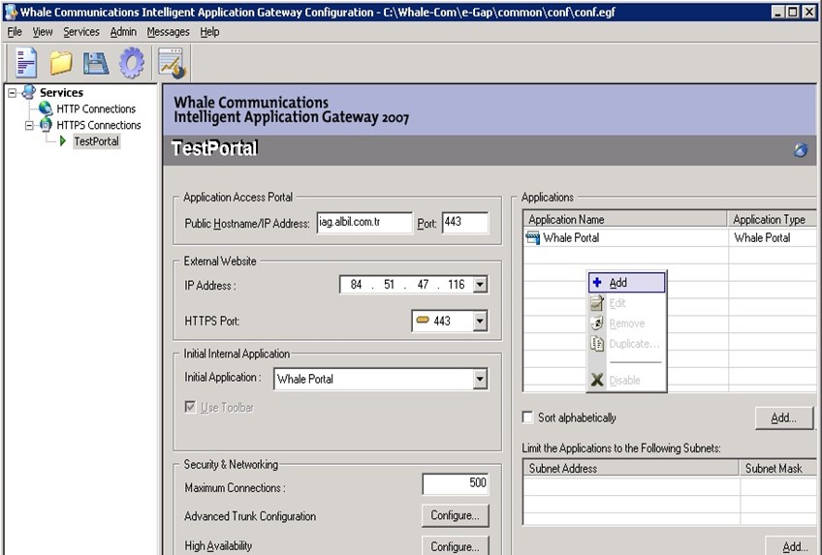
Task: Collapse the HTTPS Connections tree node
Action: pos(29,125)
